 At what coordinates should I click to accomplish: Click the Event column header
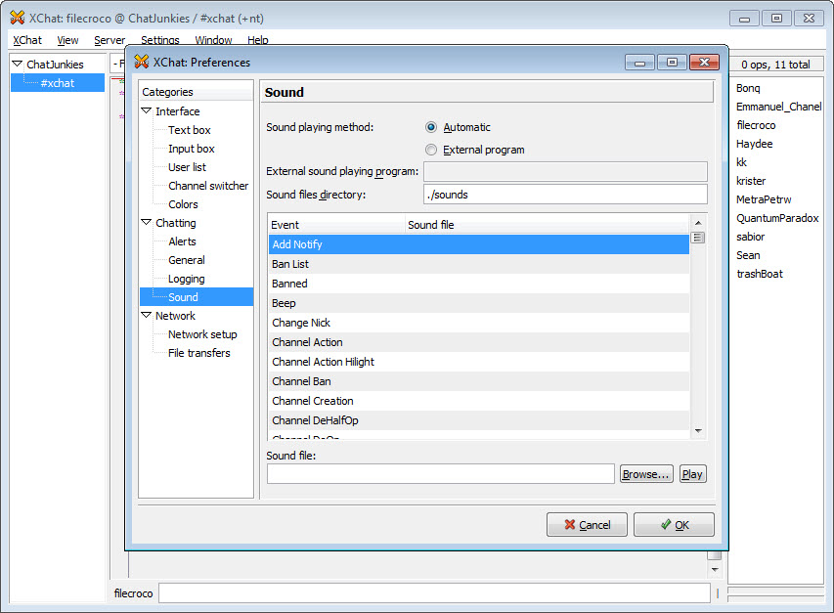336,224
